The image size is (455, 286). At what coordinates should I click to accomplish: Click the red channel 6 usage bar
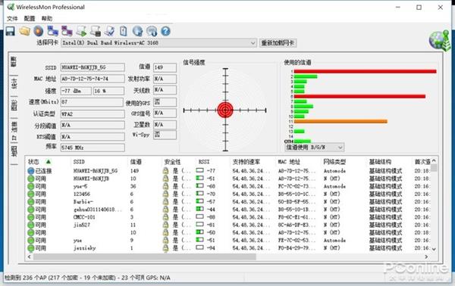(x=359, y=96)
